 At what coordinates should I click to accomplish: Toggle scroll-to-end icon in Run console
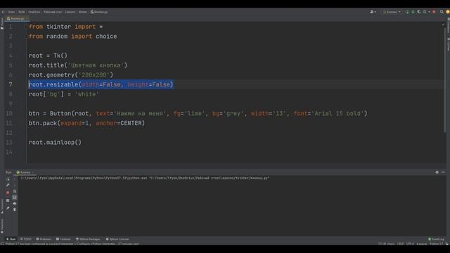(15, 197)
